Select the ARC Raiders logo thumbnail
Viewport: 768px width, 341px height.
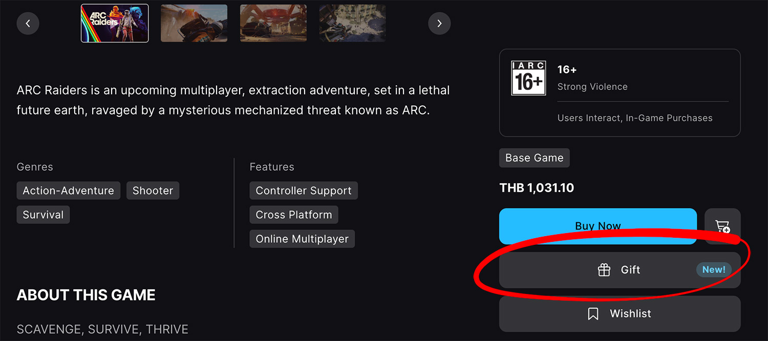click(x=115, y=23)
